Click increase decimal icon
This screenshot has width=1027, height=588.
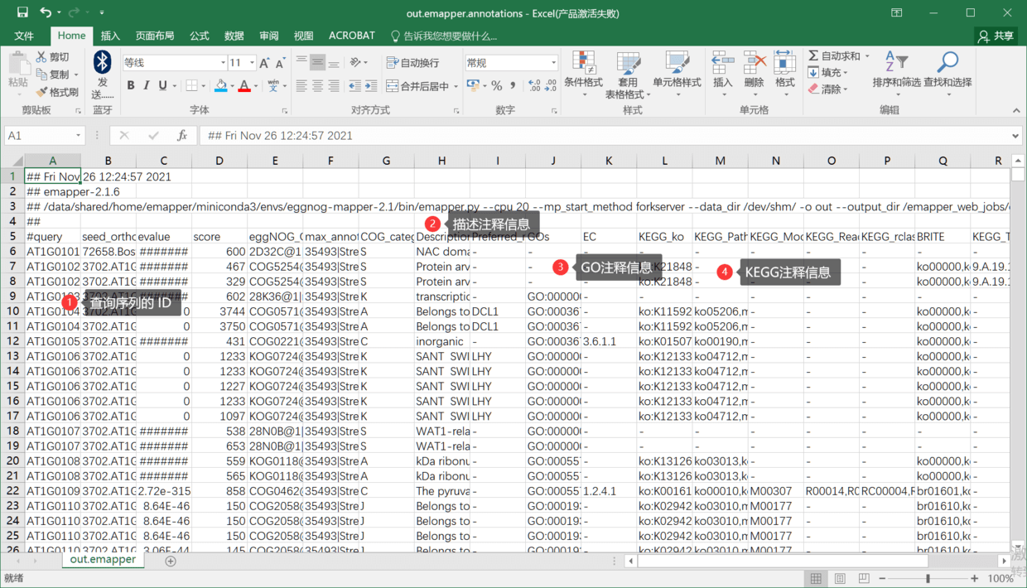point(533,85)
